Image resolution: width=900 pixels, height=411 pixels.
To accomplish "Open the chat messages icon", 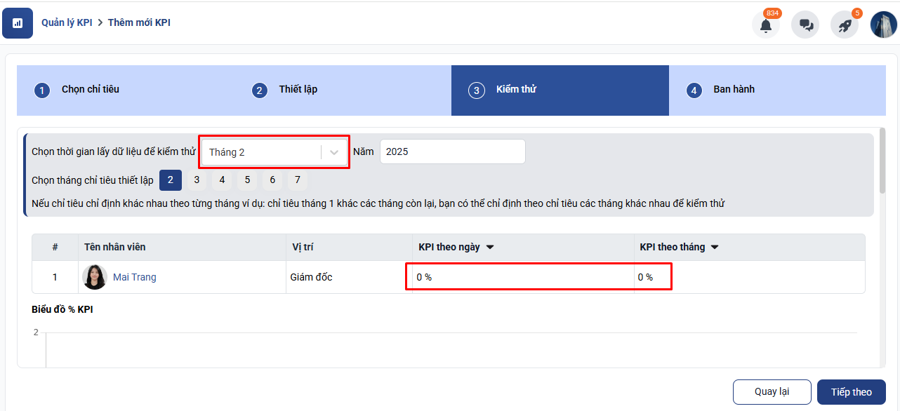I will click(805, 25).
